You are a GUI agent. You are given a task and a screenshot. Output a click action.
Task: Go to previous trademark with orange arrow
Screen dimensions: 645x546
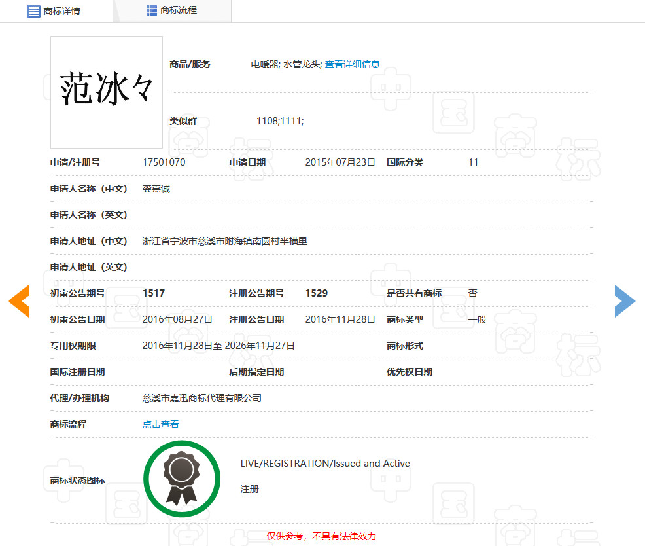point(18,301)
